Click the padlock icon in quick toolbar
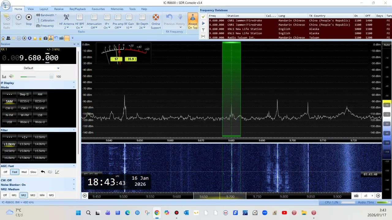The width and height of the screenshot is (392, 220). [40, 38]
